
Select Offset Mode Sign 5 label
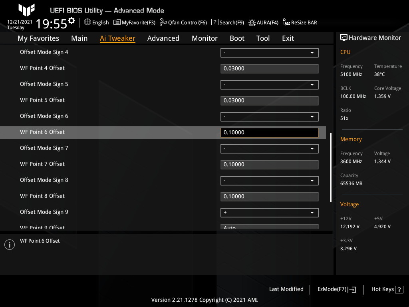[x=44, y=84]
